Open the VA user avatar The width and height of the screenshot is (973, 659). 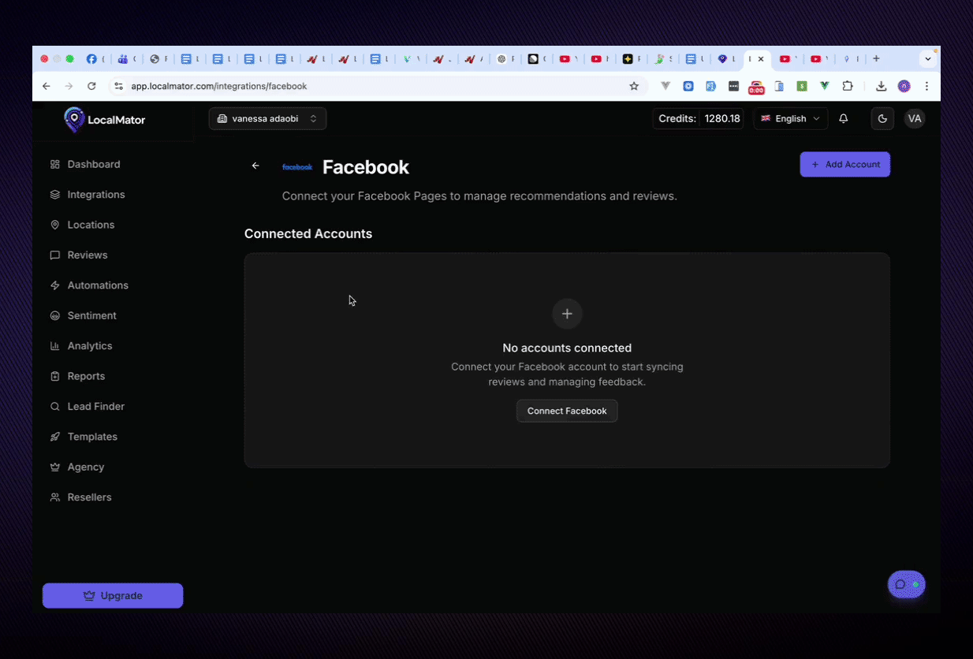(914, 119)
